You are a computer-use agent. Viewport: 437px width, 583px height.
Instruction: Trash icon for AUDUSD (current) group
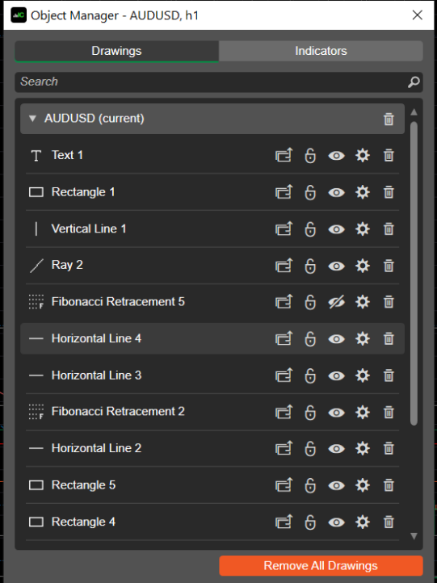(x=389, y=119)
